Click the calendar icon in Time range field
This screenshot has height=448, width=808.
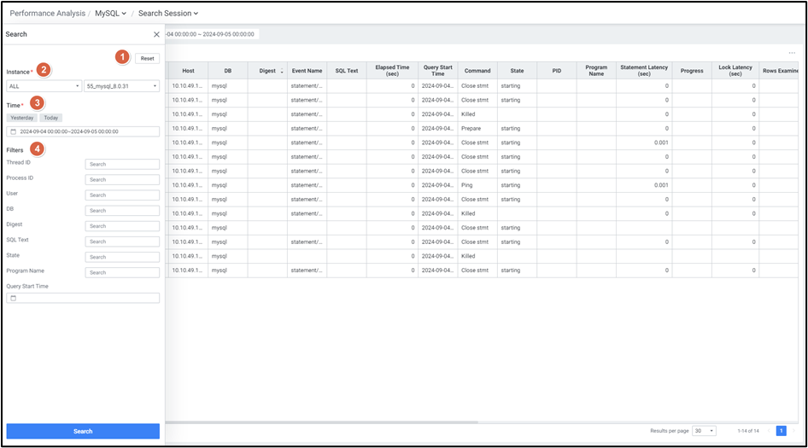13,131
